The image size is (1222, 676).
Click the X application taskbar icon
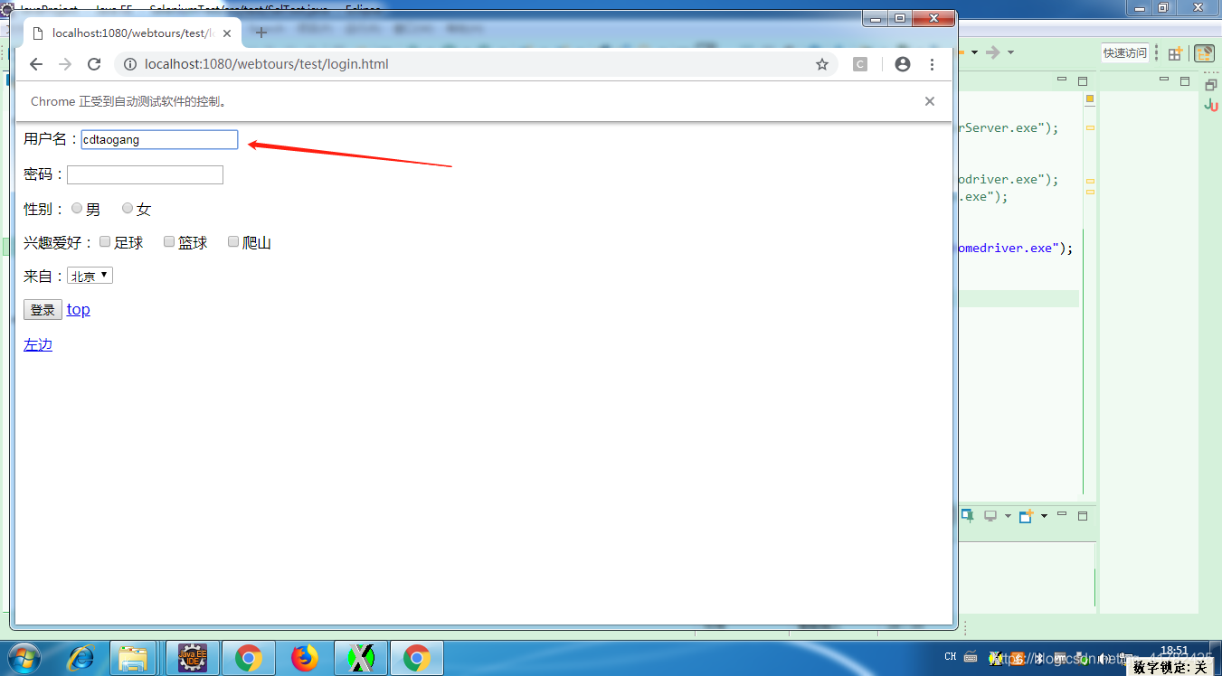361,659
